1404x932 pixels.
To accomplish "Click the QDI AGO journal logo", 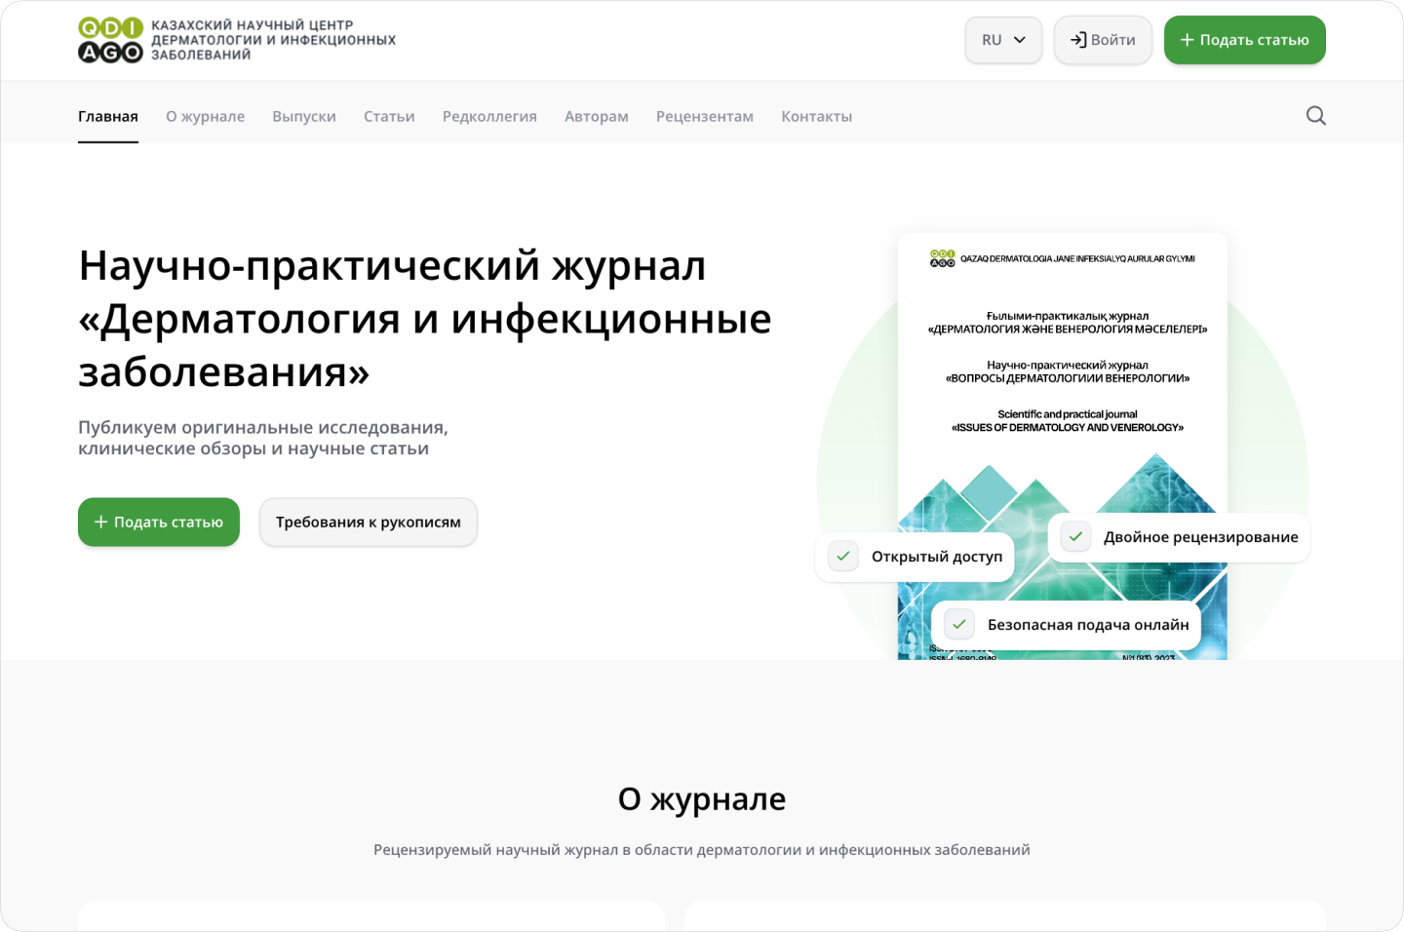I will [x=109, y=39].
